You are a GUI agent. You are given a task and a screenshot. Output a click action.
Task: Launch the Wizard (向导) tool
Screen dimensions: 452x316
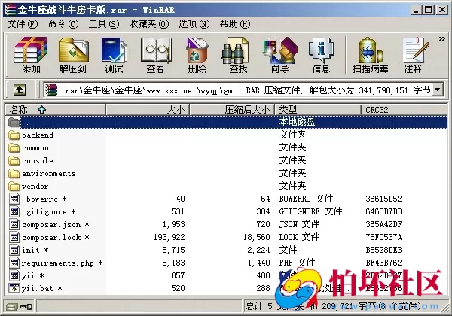[279, 54]
